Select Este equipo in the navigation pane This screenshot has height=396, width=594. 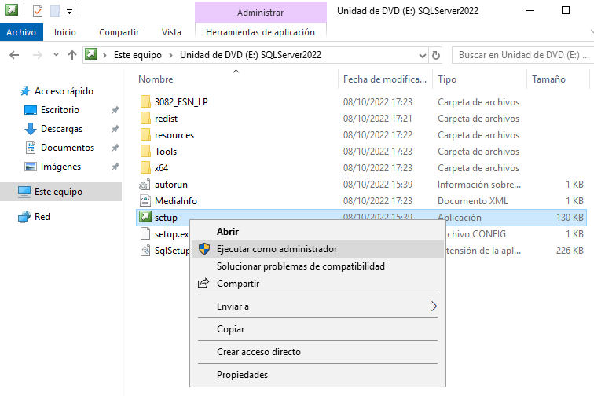click(x=60, y=192)
